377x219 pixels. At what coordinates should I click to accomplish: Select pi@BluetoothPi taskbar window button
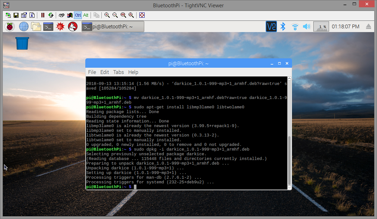[113, 27]
